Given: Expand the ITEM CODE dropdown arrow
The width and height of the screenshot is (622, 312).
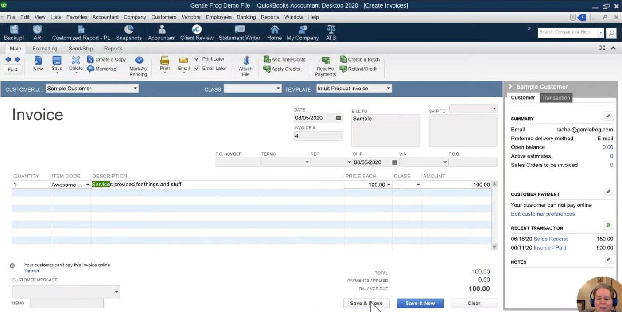Looking at the screenshot, I should 87,185.
